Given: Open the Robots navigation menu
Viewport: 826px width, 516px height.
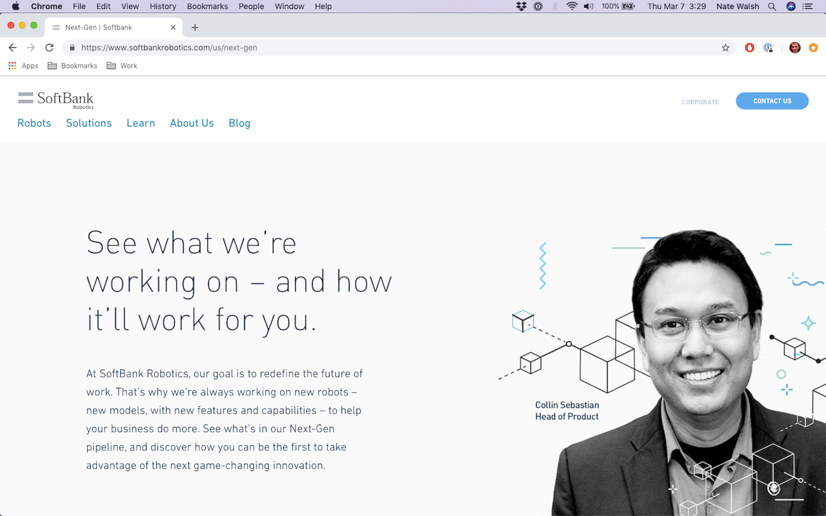Looking at the screenshot, I should pyautogui.click(x=34, y=123).
